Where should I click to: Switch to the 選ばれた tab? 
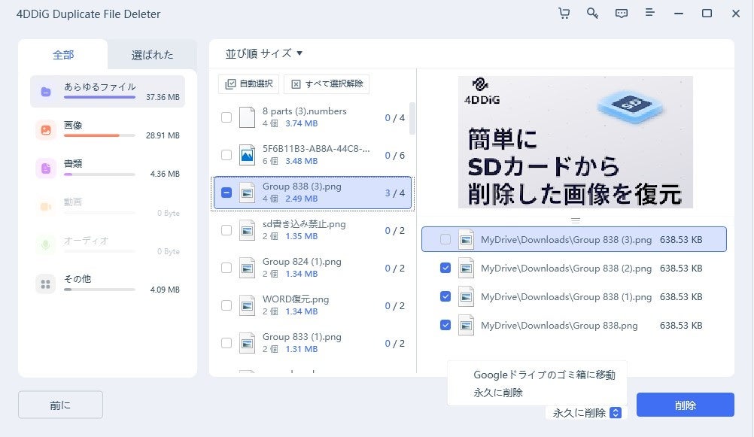(152, 55)
